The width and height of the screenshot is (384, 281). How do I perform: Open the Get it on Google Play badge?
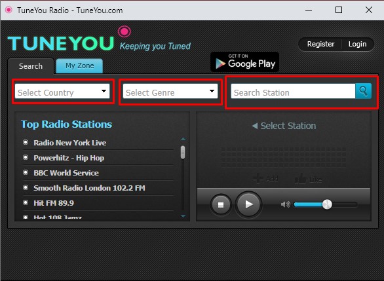pyautogui.click(x=244, y=62)
